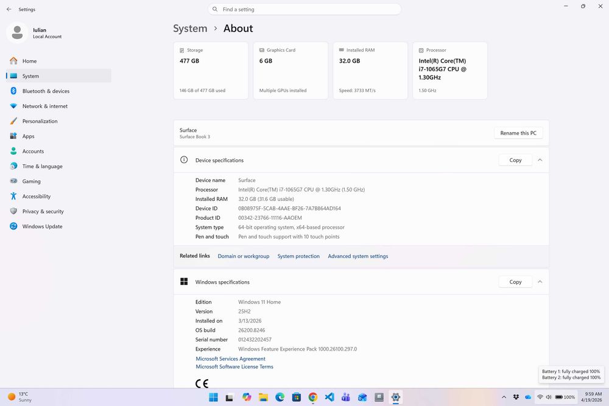Screen dimensions: 609x406
Task: Show hidden system tray icons
Action: tap(504, 397)
